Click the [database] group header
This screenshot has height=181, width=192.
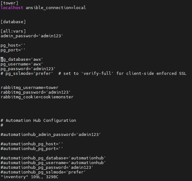point(13,22)
